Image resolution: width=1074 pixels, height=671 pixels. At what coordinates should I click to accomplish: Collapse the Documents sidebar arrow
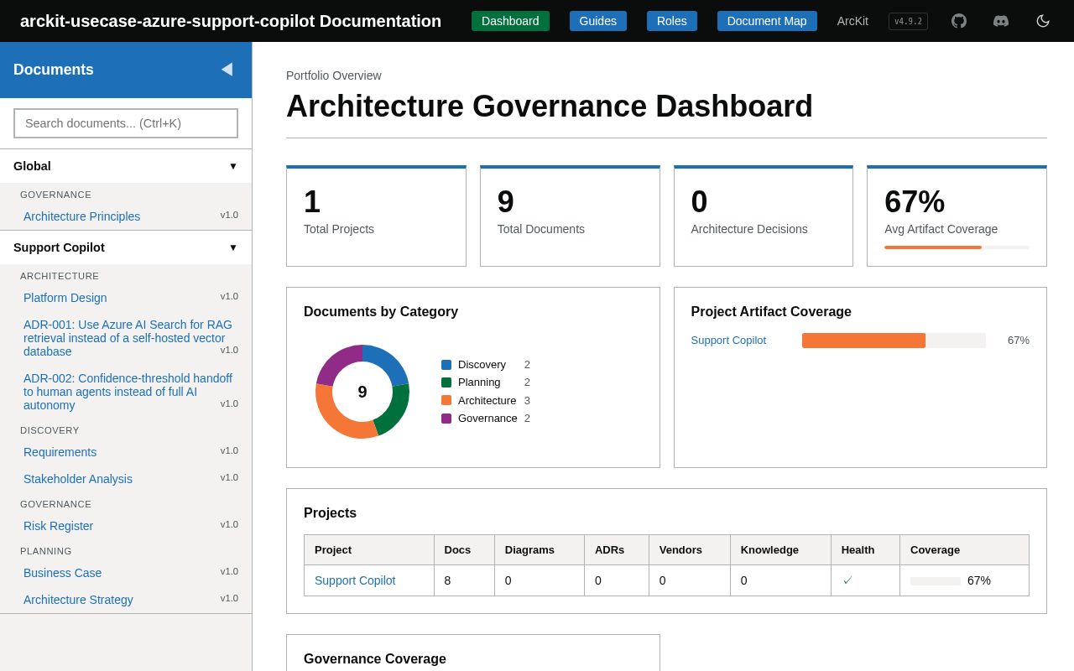(x=227, y=70)
